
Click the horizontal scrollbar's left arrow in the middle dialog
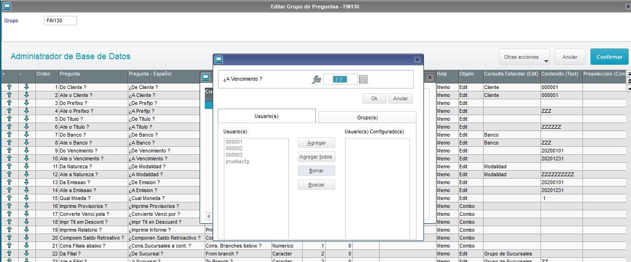click(x=208, y=216)
